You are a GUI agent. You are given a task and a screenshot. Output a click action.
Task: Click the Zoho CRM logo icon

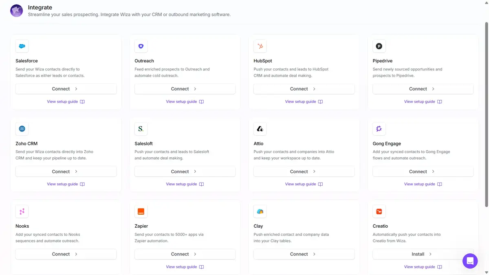(22, 129)
